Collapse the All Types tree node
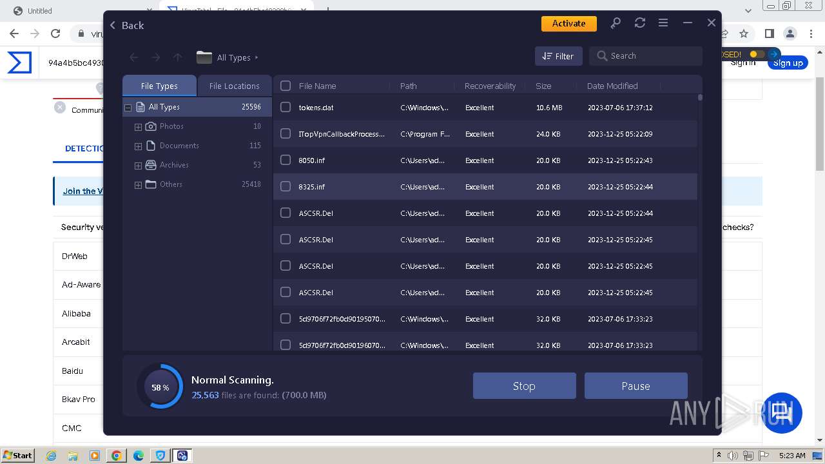Viewport: 825px width, 464px height. [x=128, y=108]
